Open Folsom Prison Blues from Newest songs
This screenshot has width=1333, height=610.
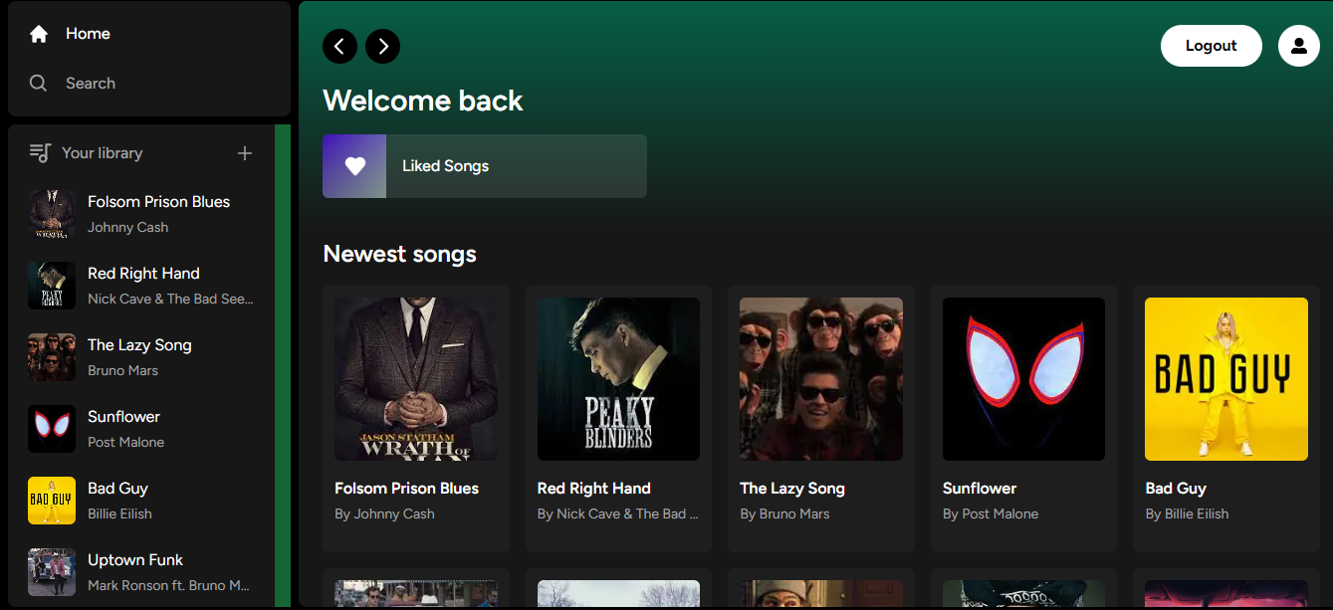pyautogui.click(x=415, y=418)
